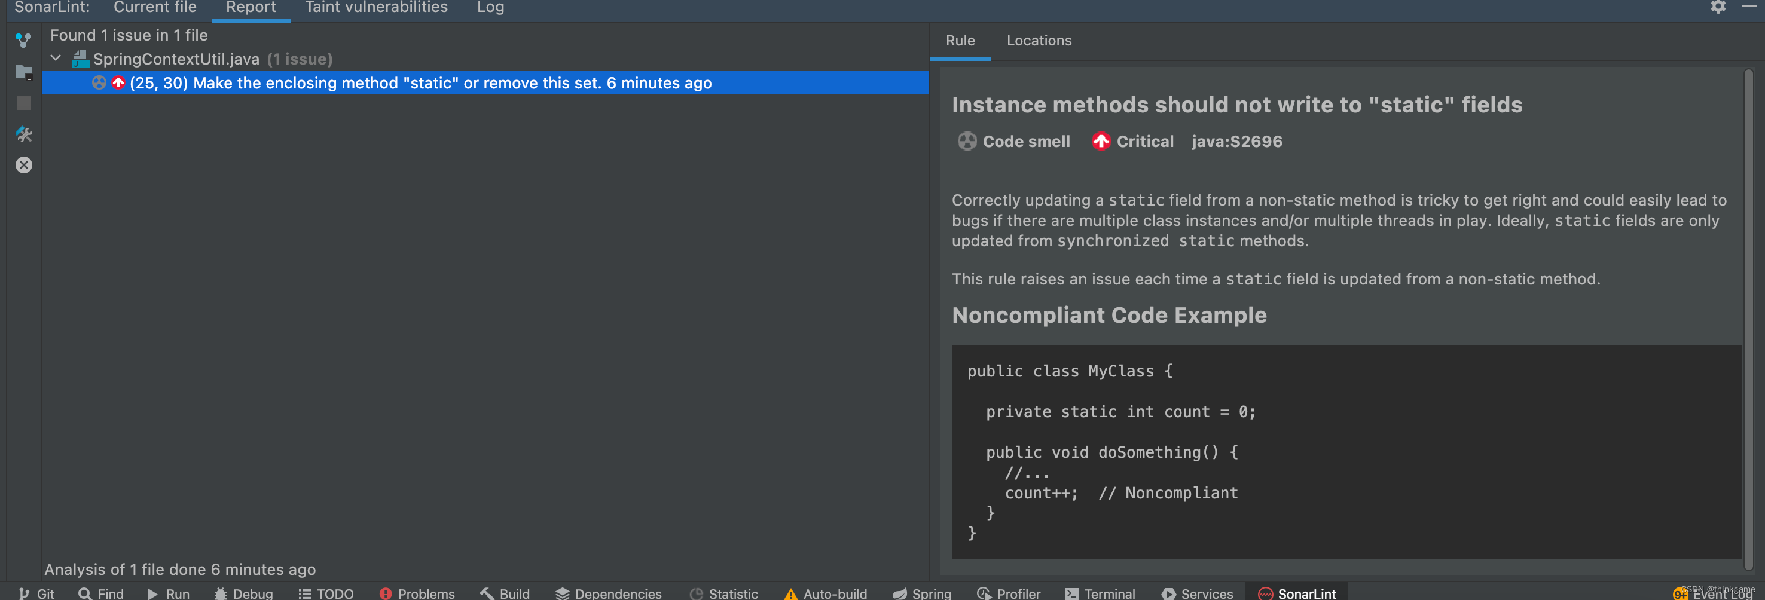The width and height of the screenshot is (1765, 600).
Task: Click the Spring tool window icon
Action: point(921,593)
